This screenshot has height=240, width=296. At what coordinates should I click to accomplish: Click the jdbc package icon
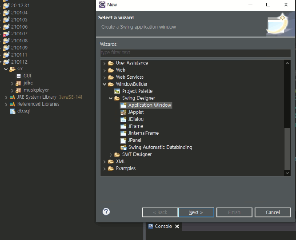(18, 83)
